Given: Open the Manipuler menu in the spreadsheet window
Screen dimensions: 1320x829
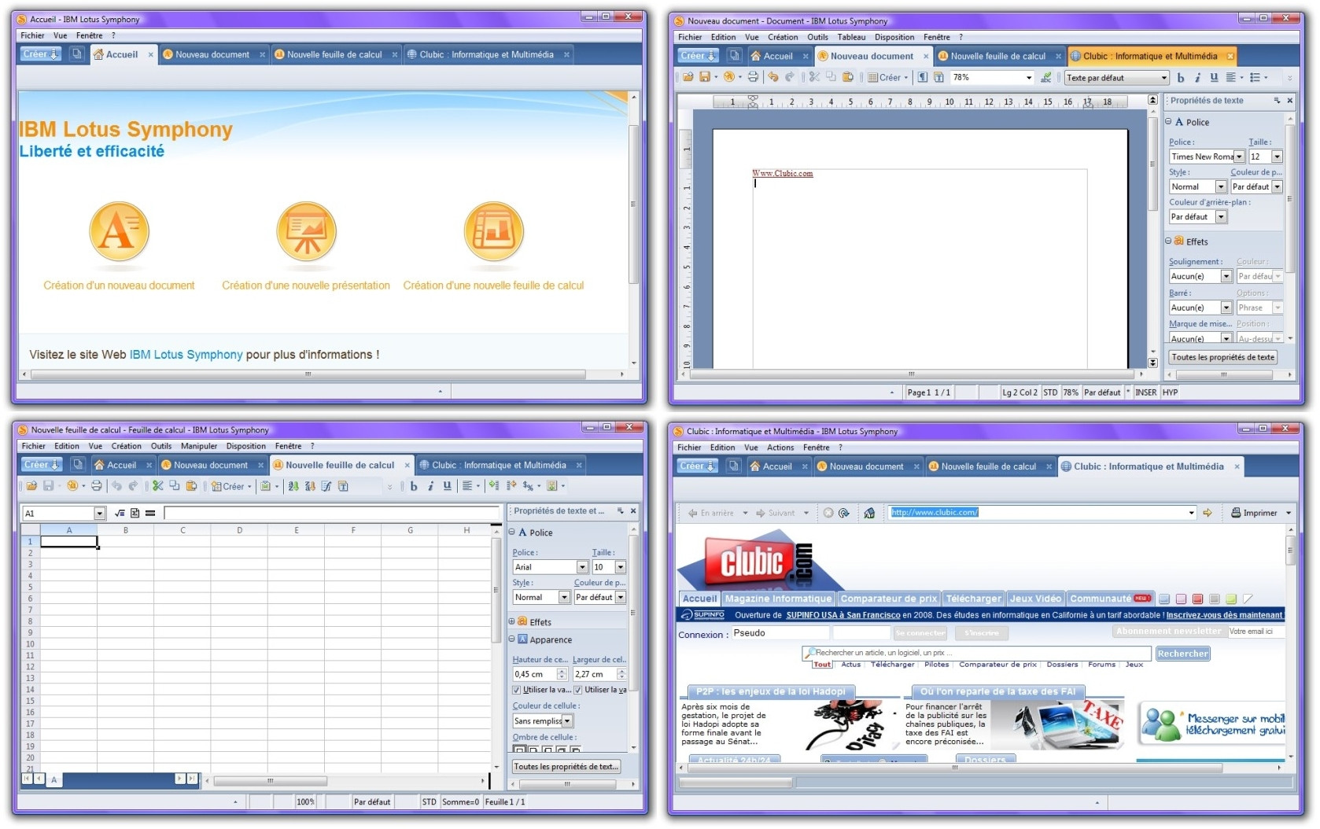Looking at the screenshot, I should (x=199, y=446).
